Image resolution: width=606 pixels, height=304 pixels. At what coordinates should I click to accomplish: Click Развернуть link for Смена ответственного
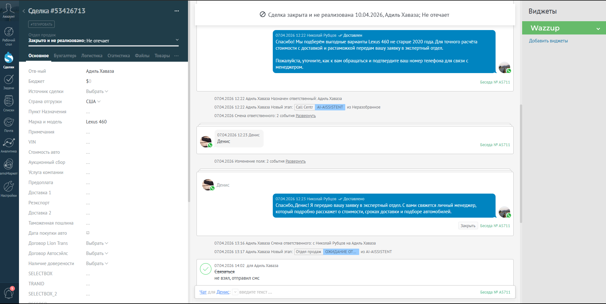point(306,116)
